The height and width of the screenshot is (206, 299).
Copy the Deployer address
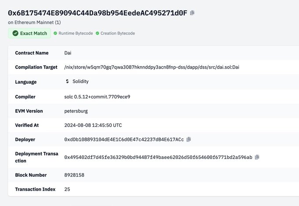click(x=189, y=139)
